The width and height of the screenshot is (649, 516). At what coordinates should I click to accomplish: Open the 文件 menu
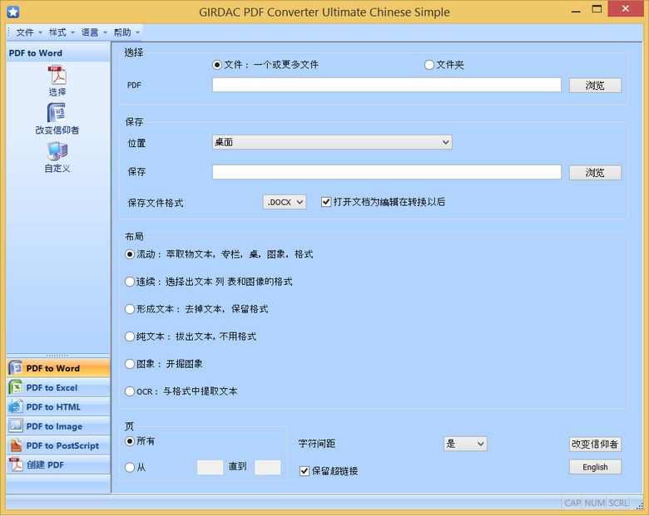[x=28, y=32]
